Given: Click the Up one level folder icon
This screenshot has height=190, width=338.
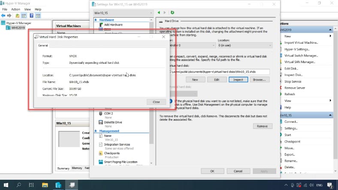Looking at the screenshot, I should (17, 15).
